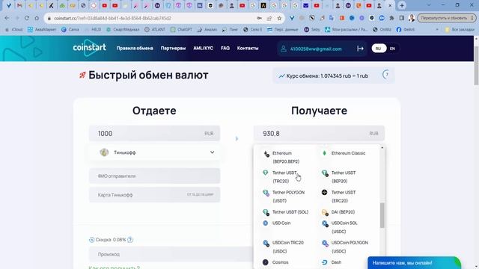Open the Chrome extensions puzzle icon
This screenshot has width=479, height=269.
391,18
